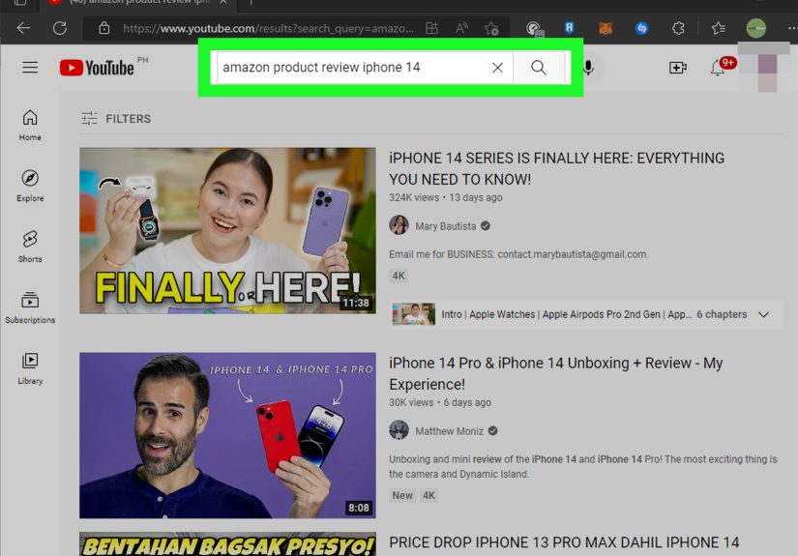Clear the search text with the X

click(498, 67)
